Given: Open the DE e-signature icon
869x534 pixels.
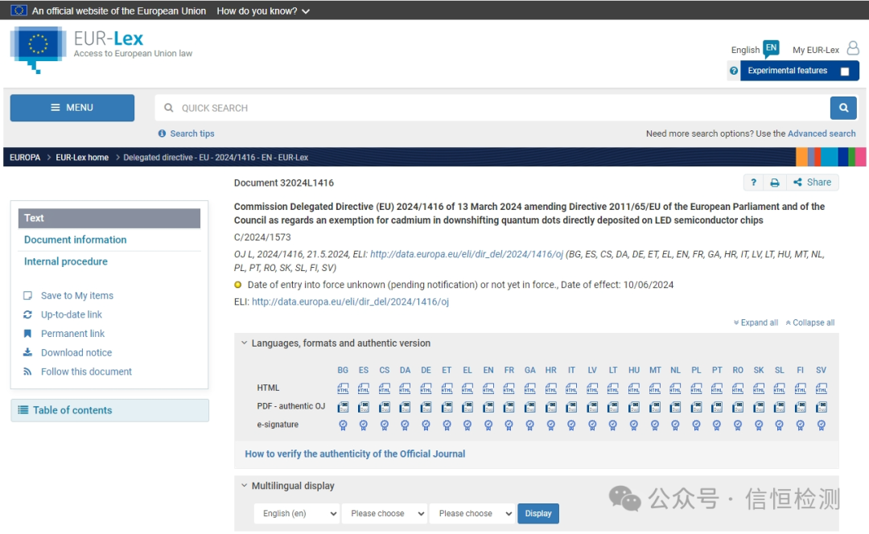Looking at the screenshot, I should click(x=426, y=425).
